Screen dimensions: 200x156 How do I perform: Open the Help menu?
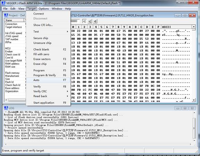click(x=68, y=9)
